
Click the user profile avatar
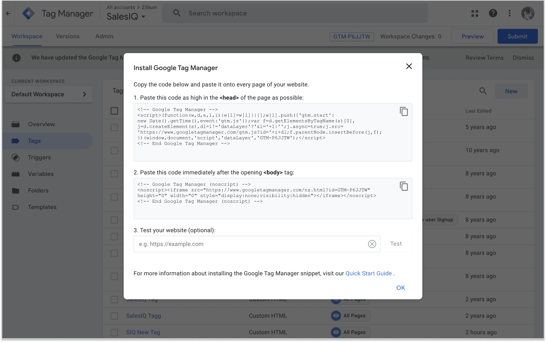pyautogui.click(x=528, y=14)
